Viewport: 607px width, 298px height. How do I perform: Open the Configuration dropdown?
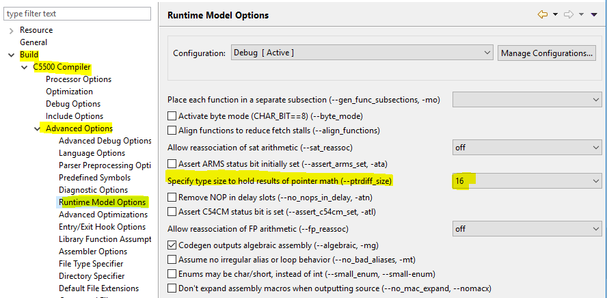tap(362, 53)
